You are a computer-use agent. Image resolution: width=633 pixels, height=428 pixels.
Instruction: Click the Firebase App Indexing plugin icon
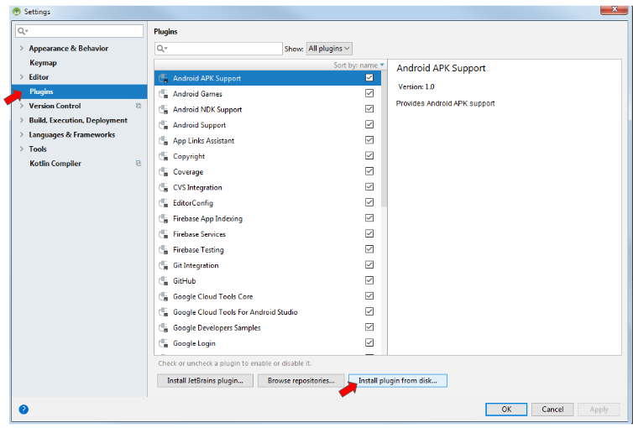tap(164, 219)
